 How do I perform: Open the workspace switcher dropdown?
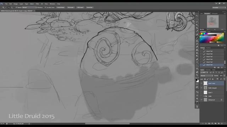point(219,7)
